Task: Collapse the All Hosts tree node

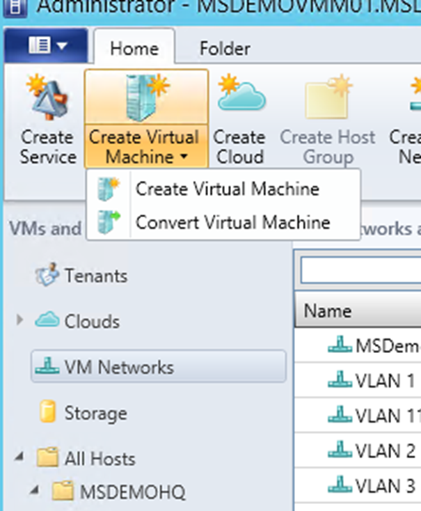Action: tap(19, 457)
